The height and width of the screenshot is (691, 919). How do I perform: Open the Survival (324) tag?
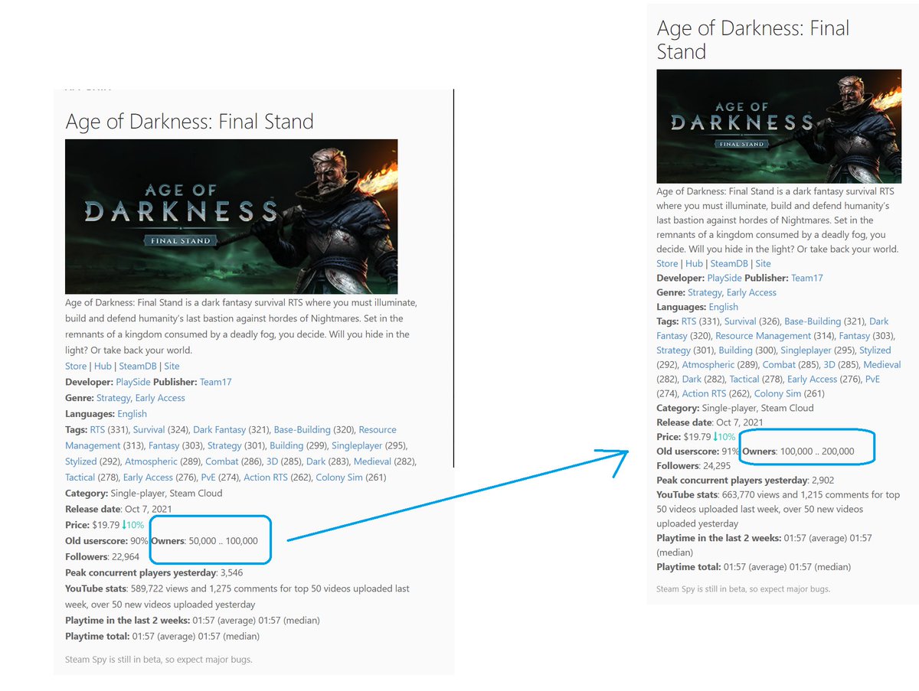coord(149,430)
